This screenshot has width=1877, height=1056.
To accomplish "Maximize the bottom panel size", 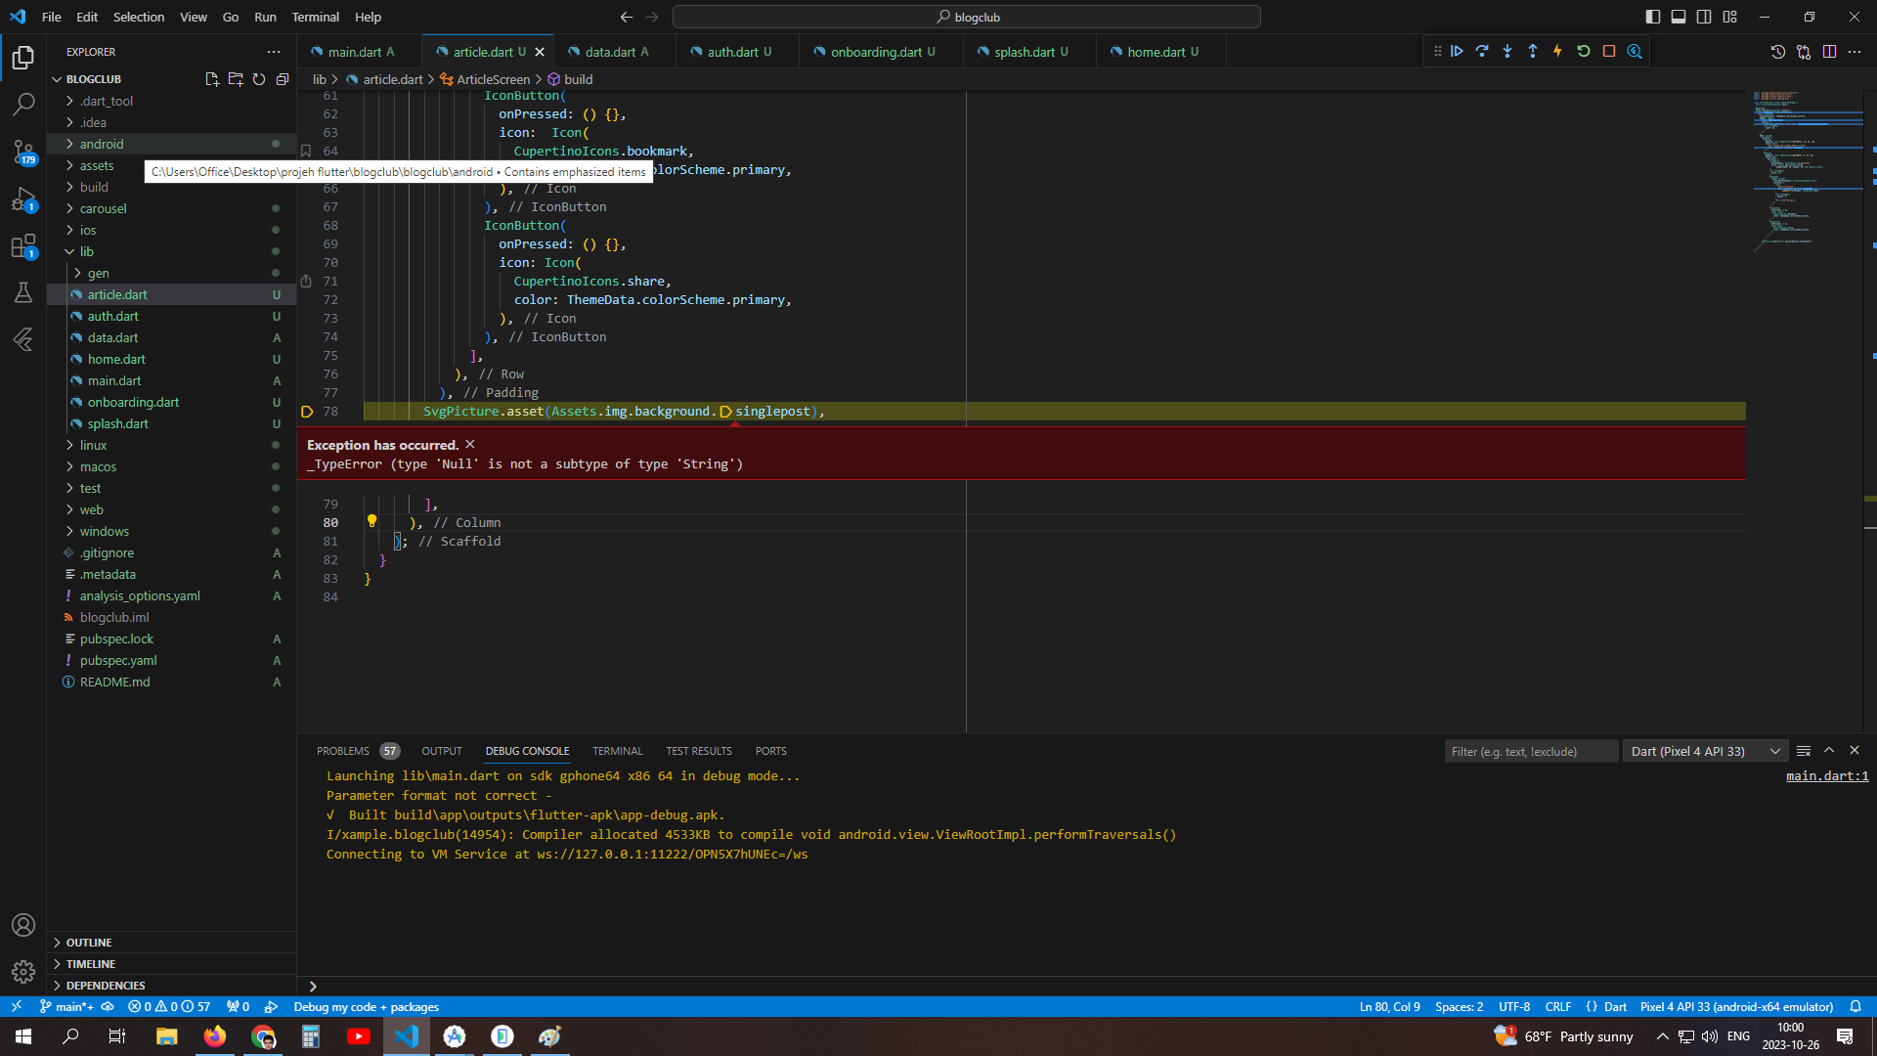I will pos(1829,751).
